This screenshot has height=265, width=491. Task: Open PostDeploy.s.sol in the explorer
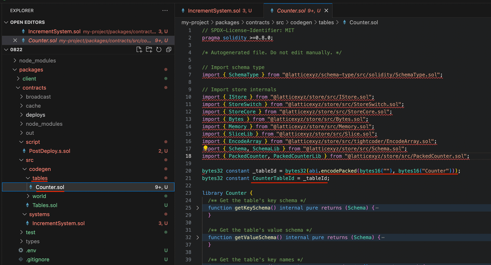coord(88,151)
